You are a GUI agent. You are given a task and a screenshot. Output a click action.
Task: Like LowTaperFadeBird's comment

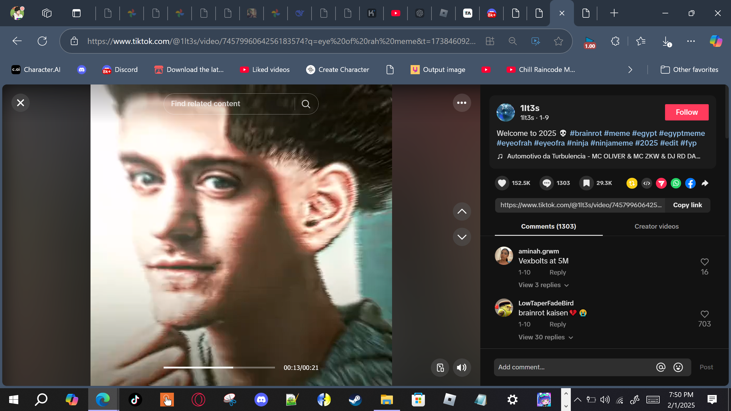tap(704, 314)
